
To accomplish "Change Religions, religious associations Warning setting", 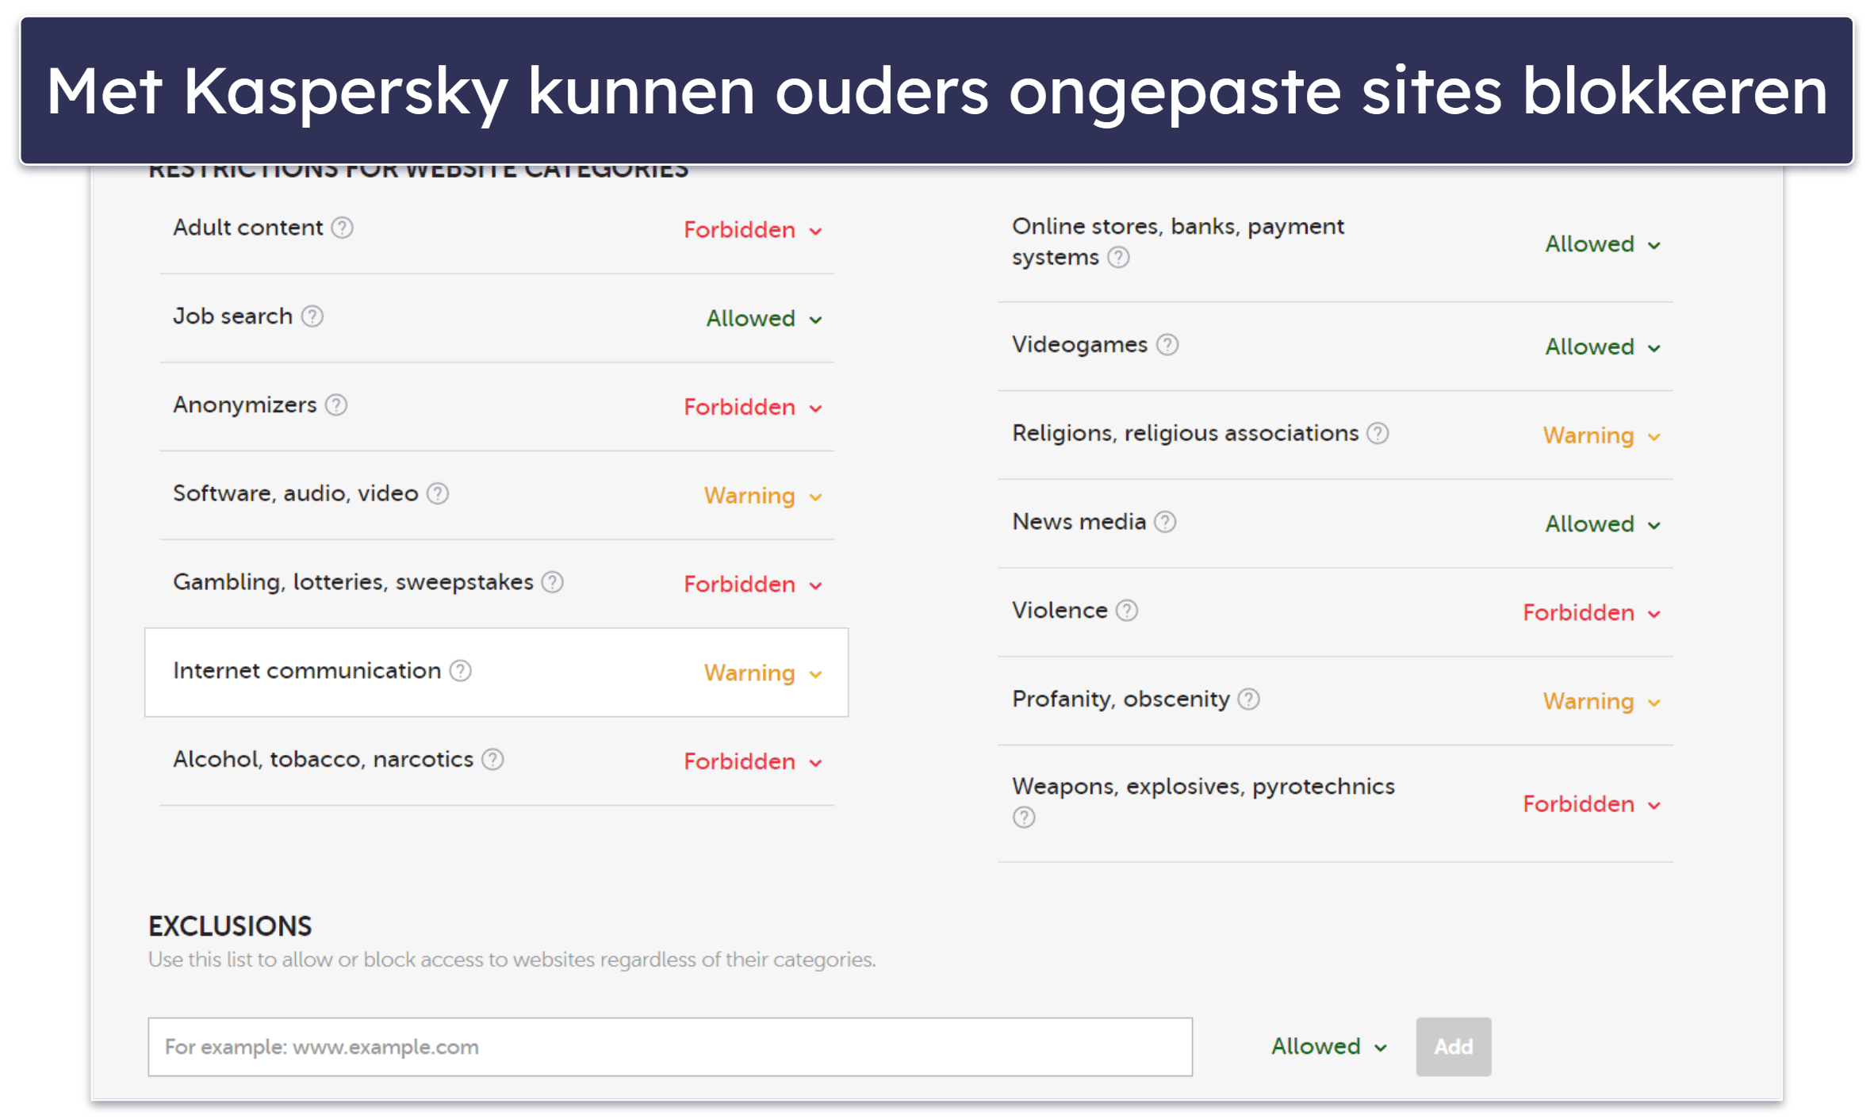I will pyautogui.click(x=1602, y=436).
